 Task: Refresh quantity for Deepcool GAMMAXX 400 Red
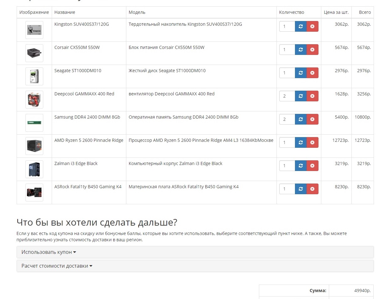pyautogui.click(x=301, y=96)
